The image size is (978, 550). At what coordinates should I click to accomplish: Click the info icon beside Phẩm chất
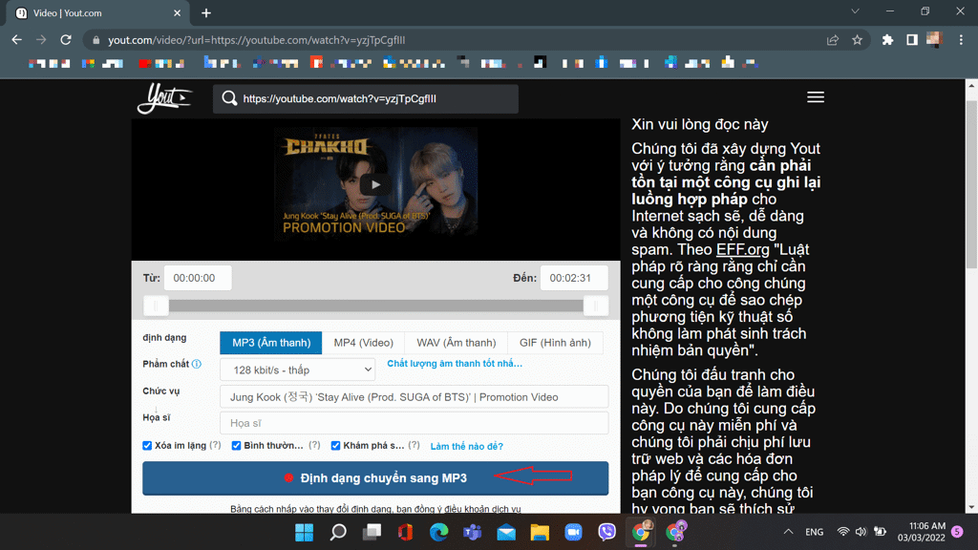197,364
